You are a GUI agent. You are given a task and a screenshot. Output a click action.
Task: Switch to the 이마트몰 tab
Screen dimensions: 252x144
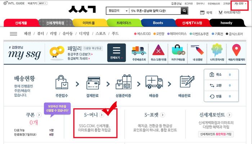pyautogui.click(x=89, y=23)
